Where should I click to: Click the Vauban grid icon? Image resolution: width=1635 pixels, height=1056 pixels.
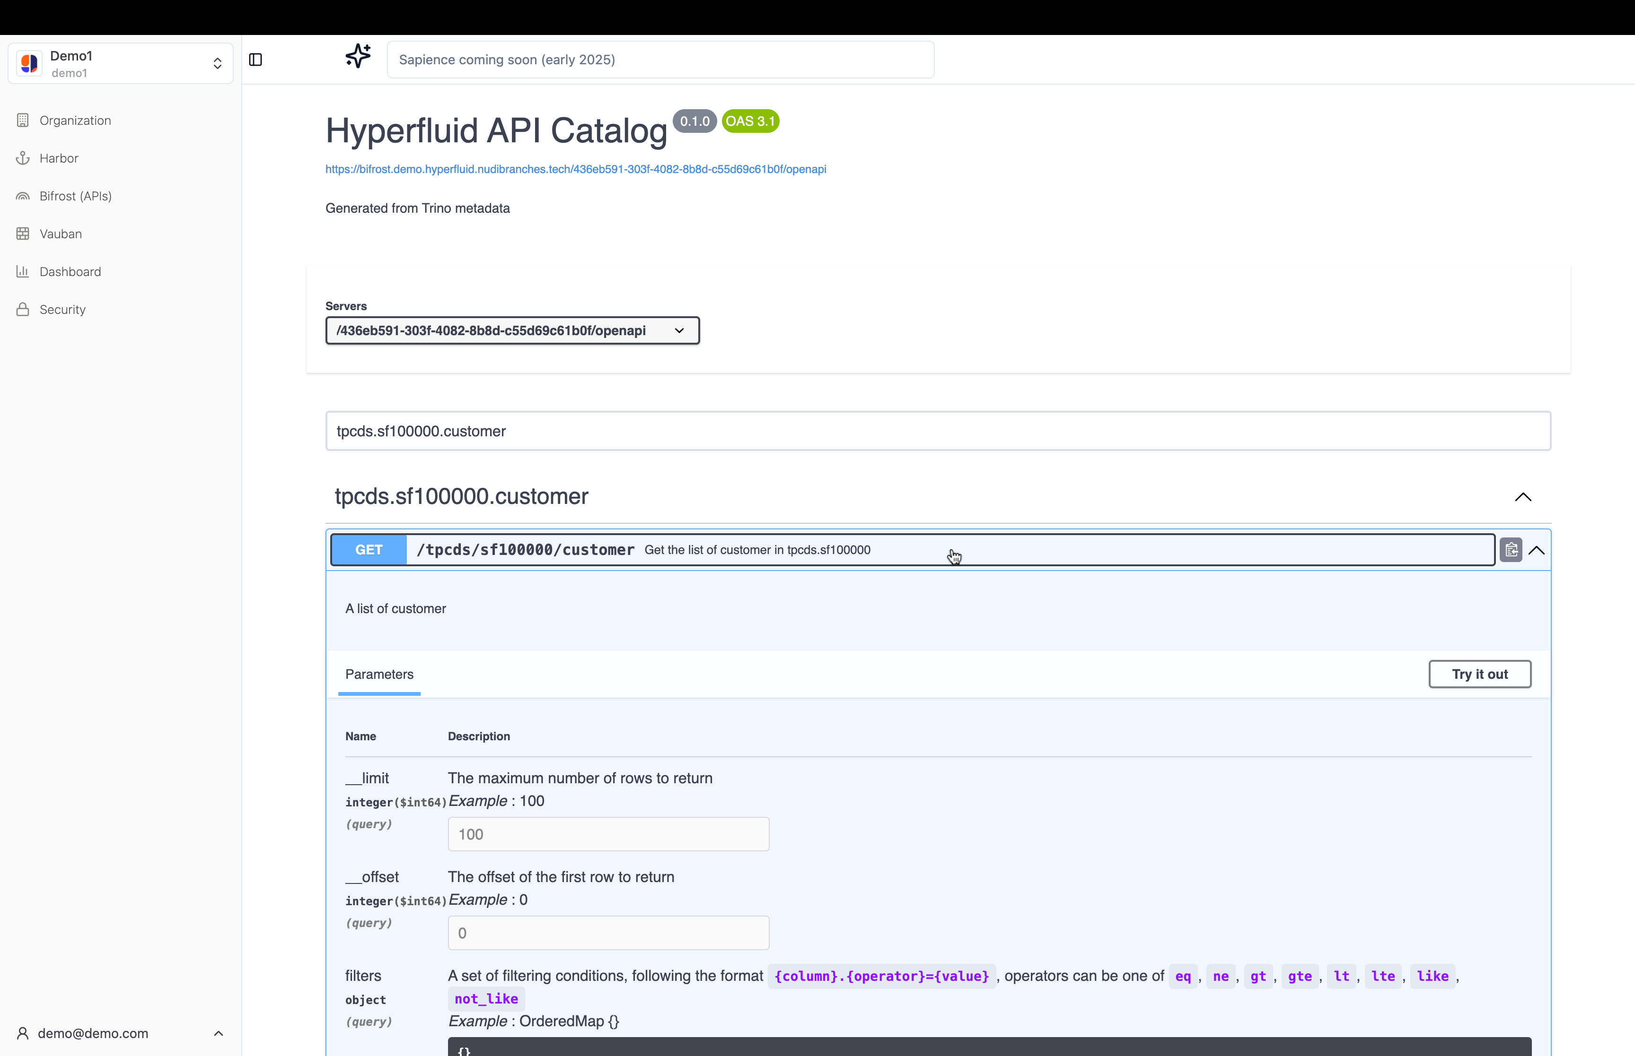click(23, 234)
